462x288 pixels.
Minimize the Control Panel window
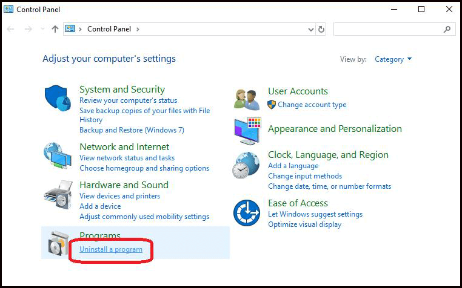[394, 10]
